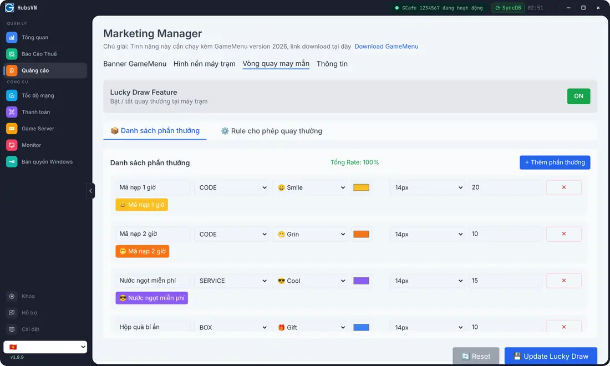Open the language flag dropdown

pyautogui.click(x=45, y=347)
